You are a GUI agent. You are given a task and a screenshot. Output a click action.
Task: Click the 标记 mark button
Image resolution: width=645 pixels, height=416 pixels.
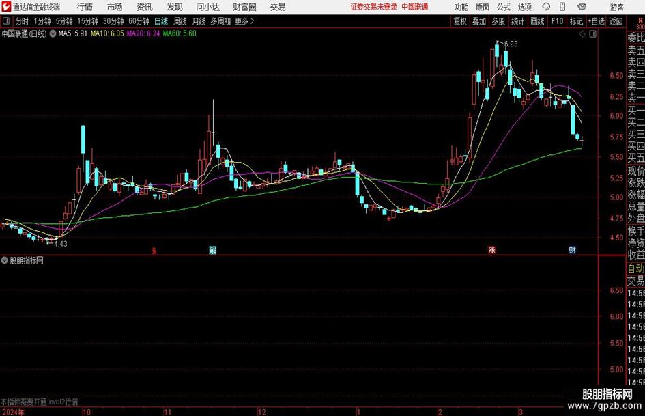pos(576,21)
